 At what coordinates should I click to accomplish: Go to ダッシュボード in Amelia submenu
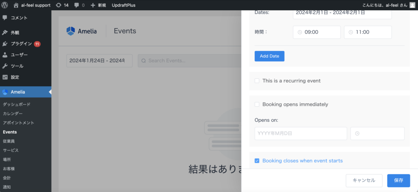click(17, 105)
